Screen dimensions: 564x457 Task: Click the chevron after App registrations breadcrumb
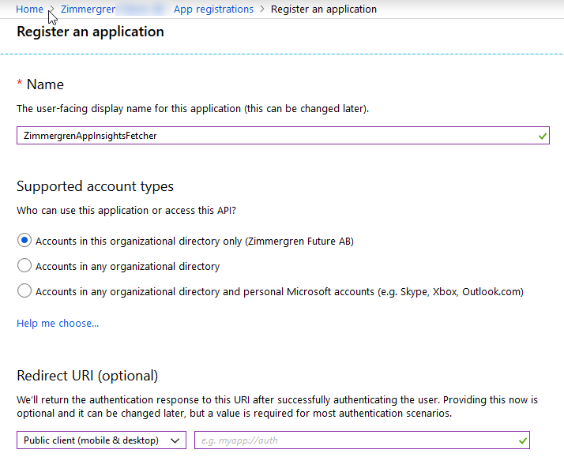(262, 9)
